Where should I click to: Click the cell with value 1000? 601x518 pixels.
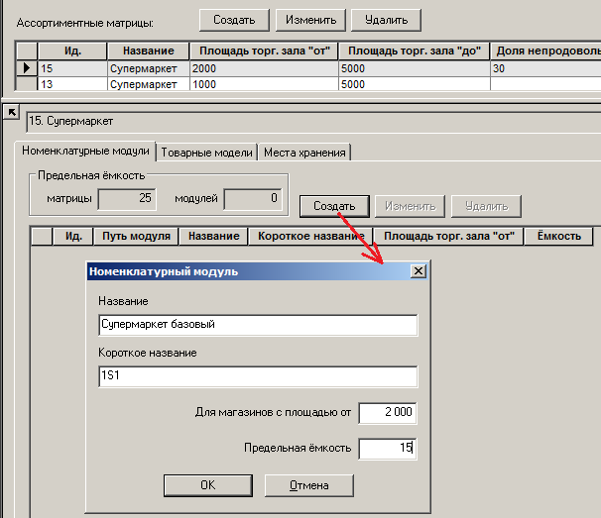264,84
